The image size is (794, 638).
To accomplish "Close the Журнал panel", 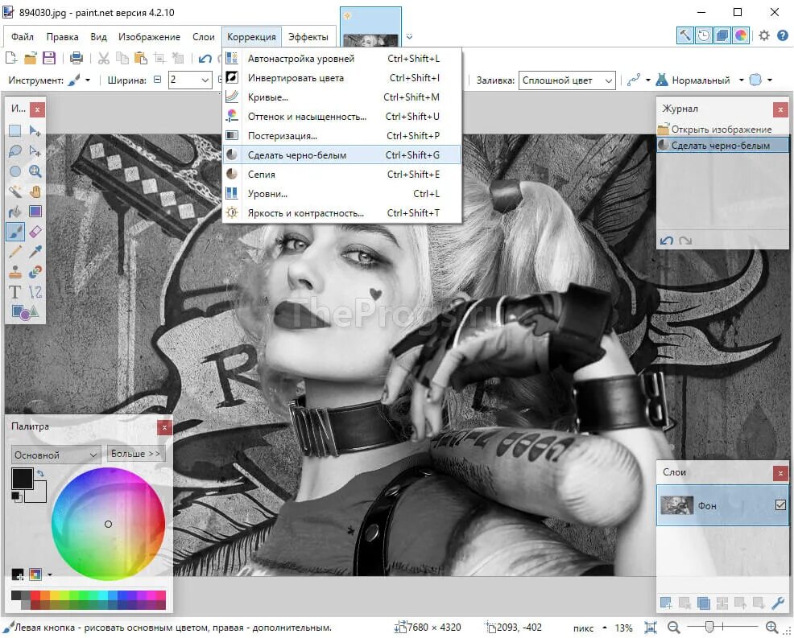I will 780,109.
